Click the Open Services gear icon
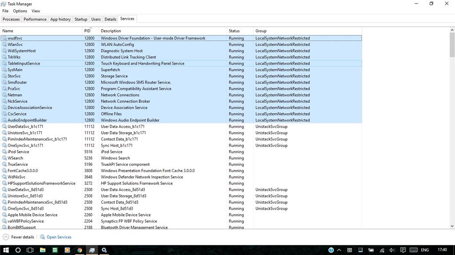The width and height of the screenshot is (455, 255). (42, 237)
